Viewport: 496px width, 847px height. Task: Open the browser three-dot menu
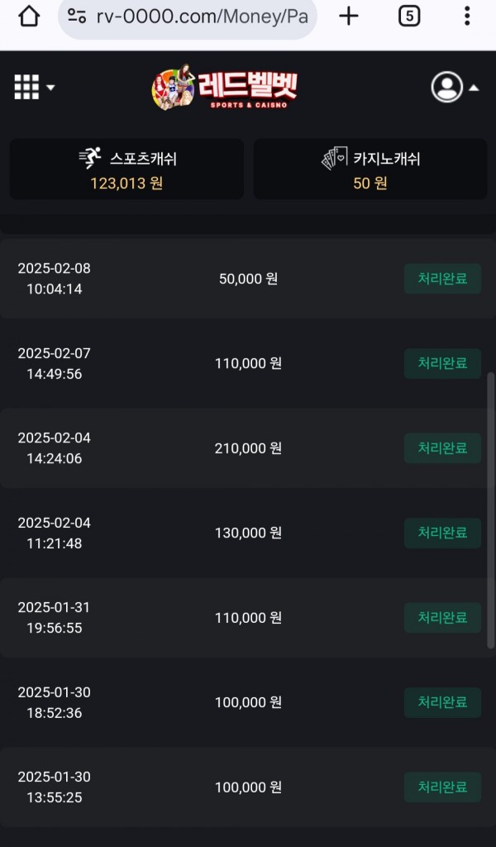click(467, 17)
